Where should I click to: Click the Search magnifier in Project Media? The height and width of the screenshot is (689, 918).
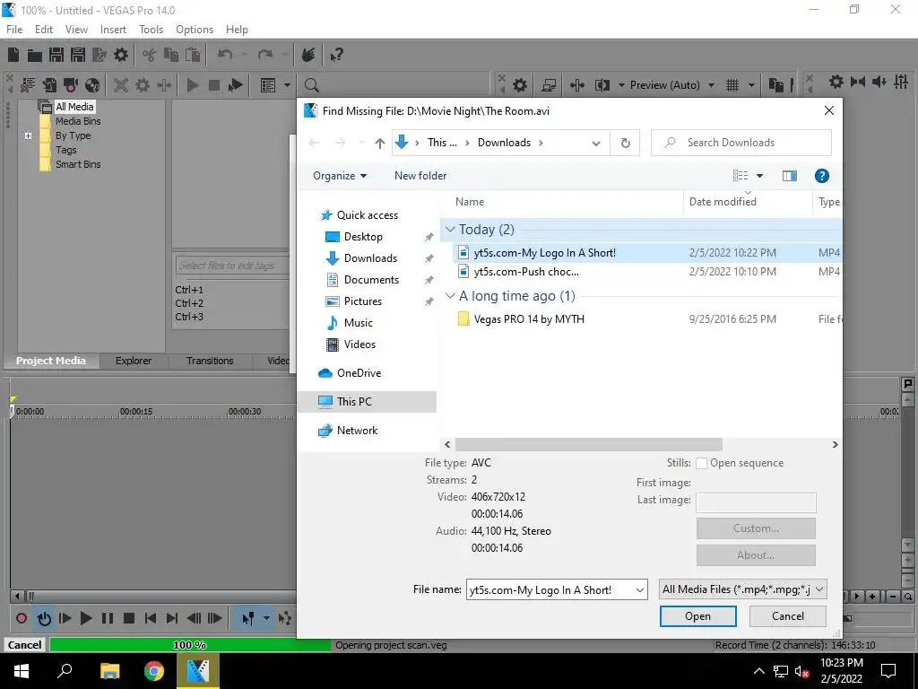tap(311, 85)
